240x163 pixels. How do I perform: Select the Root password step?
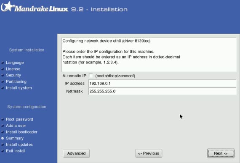[x=19, y=119]
